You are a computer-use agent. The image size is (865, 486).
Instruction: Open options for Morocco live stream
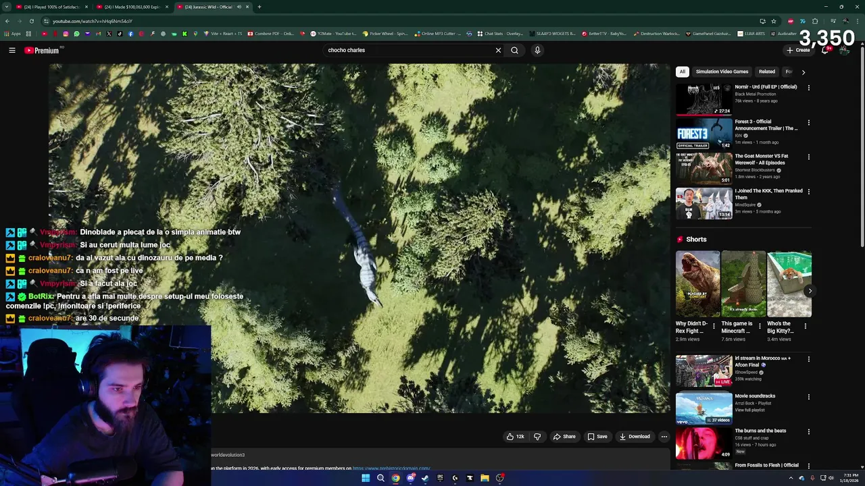pos(808,359)
